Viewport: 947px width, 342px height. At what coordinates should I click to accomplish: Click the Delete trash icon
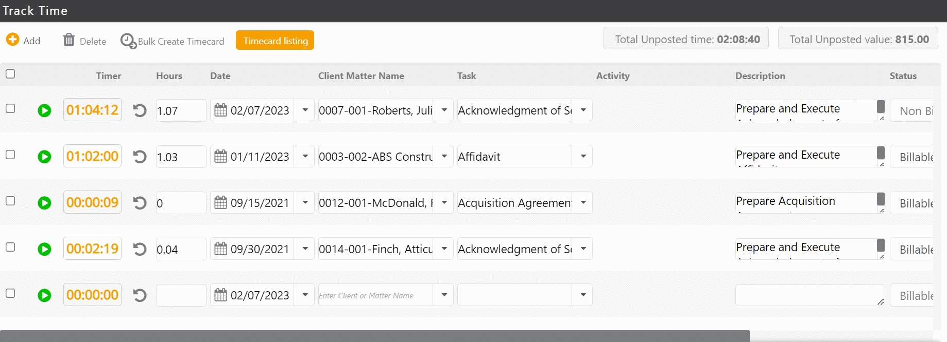point(68,40)
